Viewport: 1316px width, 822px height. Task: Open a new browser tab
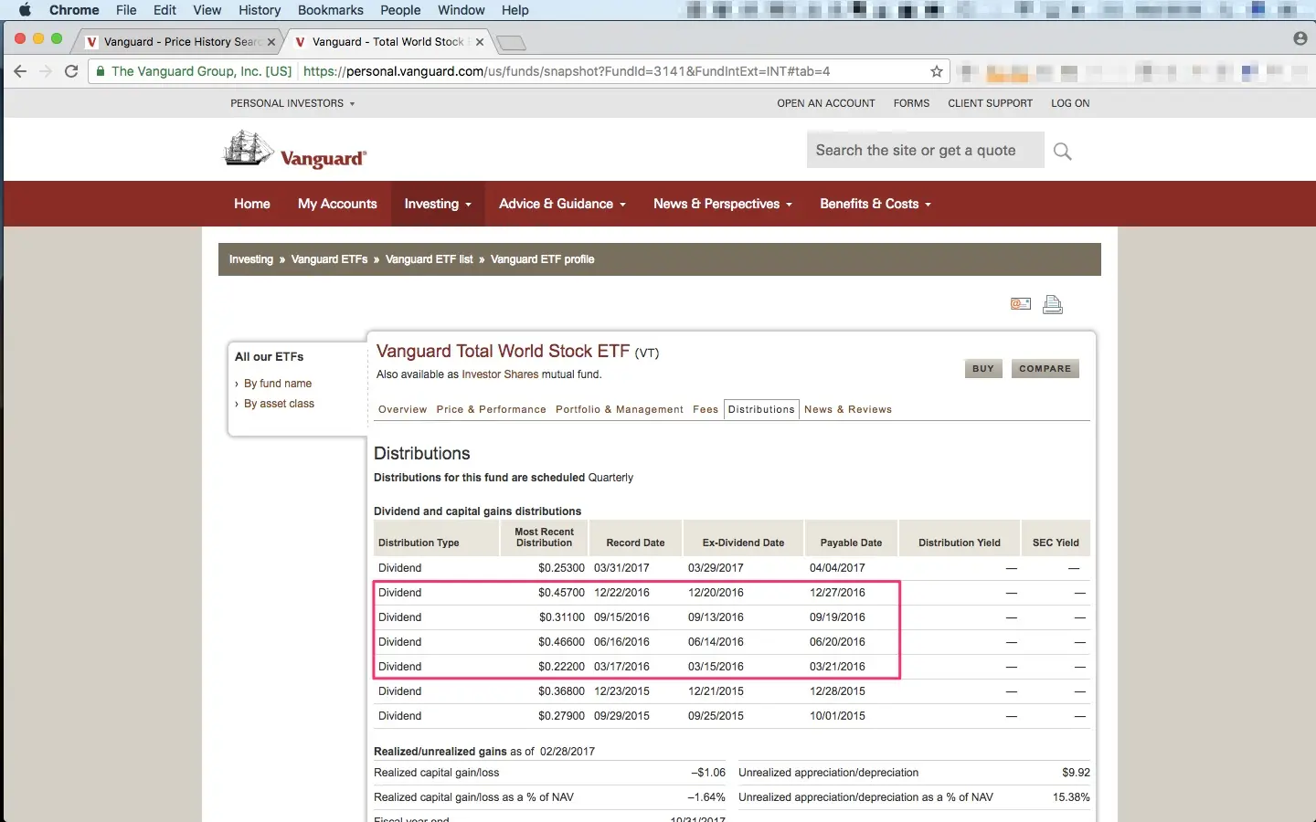pyautogui.click(x=511, y=43)
